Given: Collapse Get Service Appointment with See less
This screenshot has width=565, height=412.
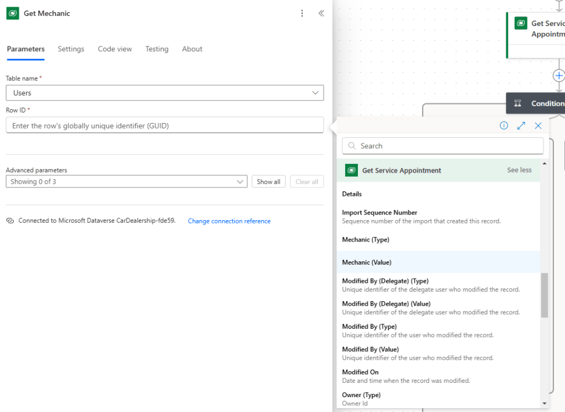Looking at the screenshot, I should [x=519, y=170].
